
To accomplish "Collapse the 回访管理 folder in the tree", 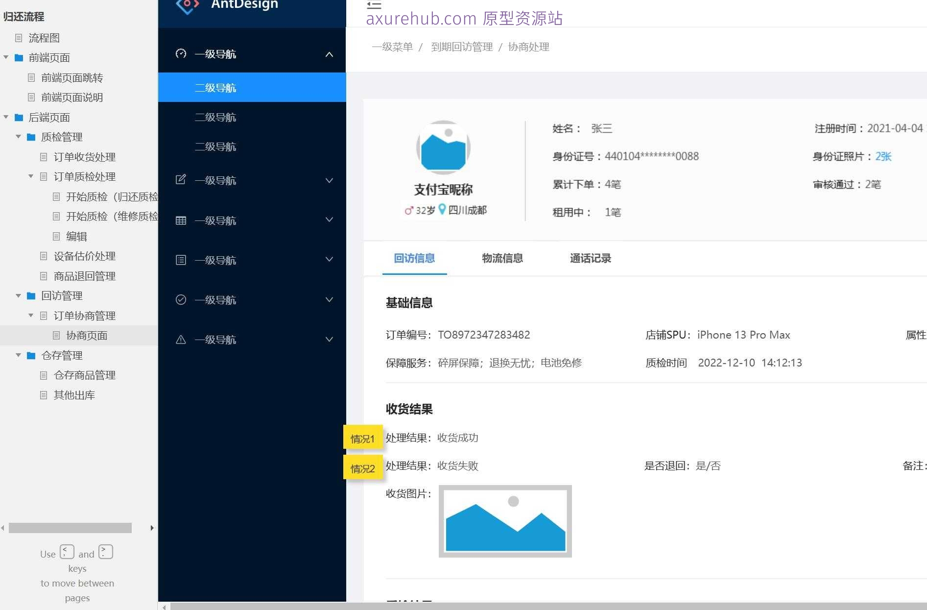I will (x=19, y=295).
